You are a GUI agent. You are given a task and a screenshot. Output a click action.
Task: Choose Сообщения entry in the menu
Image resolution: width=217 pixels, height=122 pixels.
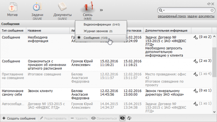pyautogui.click(x=101, y=38)
